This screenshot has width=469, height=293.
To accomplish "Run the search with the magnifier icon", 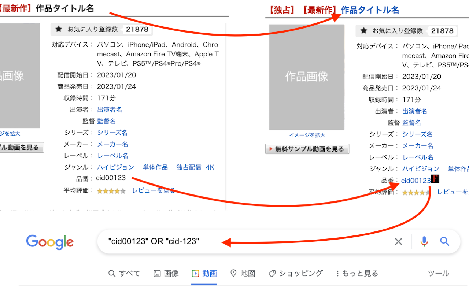I will (x=444, y=241).
